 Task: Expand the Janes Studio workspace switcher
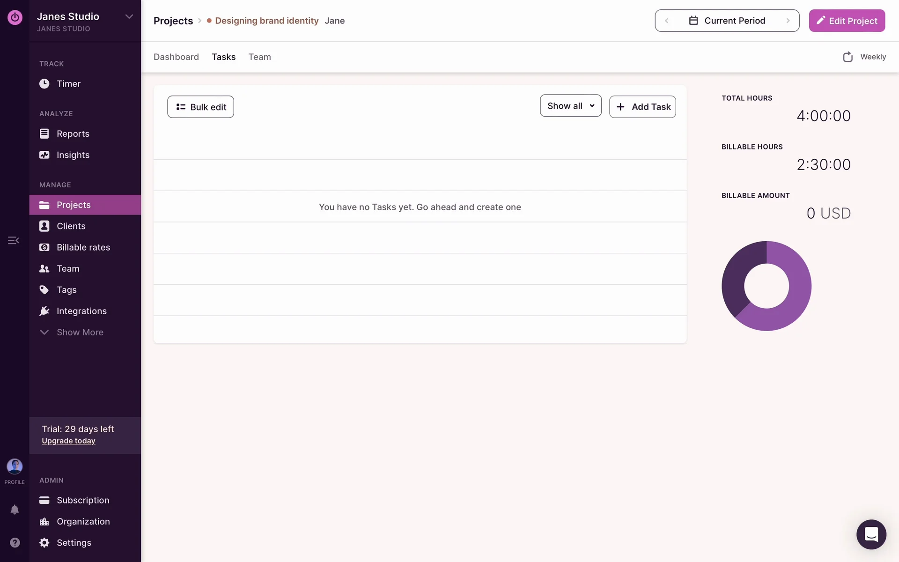tap(129, 17)
